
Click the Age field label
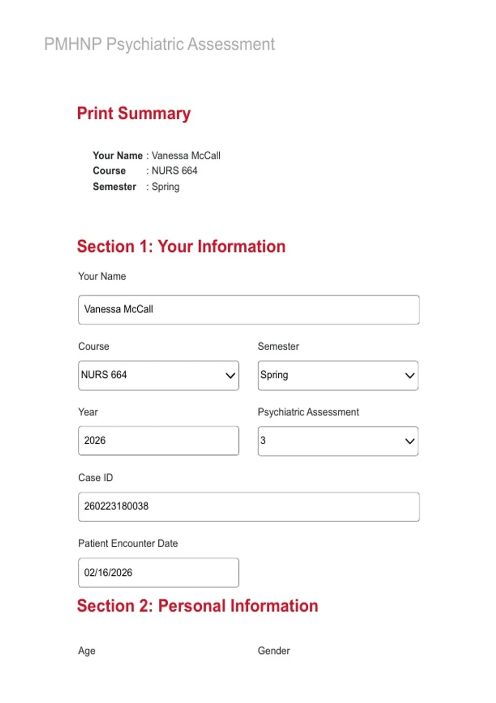pyautogui.click(x=87, y=651)
